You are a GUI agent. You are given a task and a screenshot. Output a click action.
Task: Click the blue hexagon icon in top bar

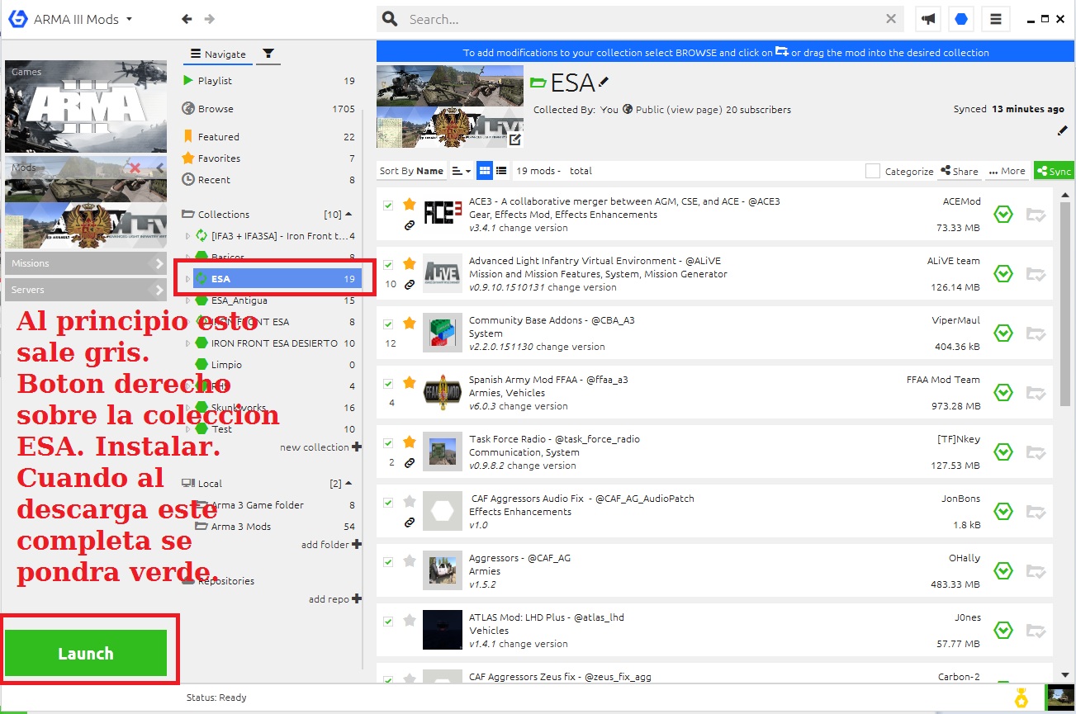962,19
